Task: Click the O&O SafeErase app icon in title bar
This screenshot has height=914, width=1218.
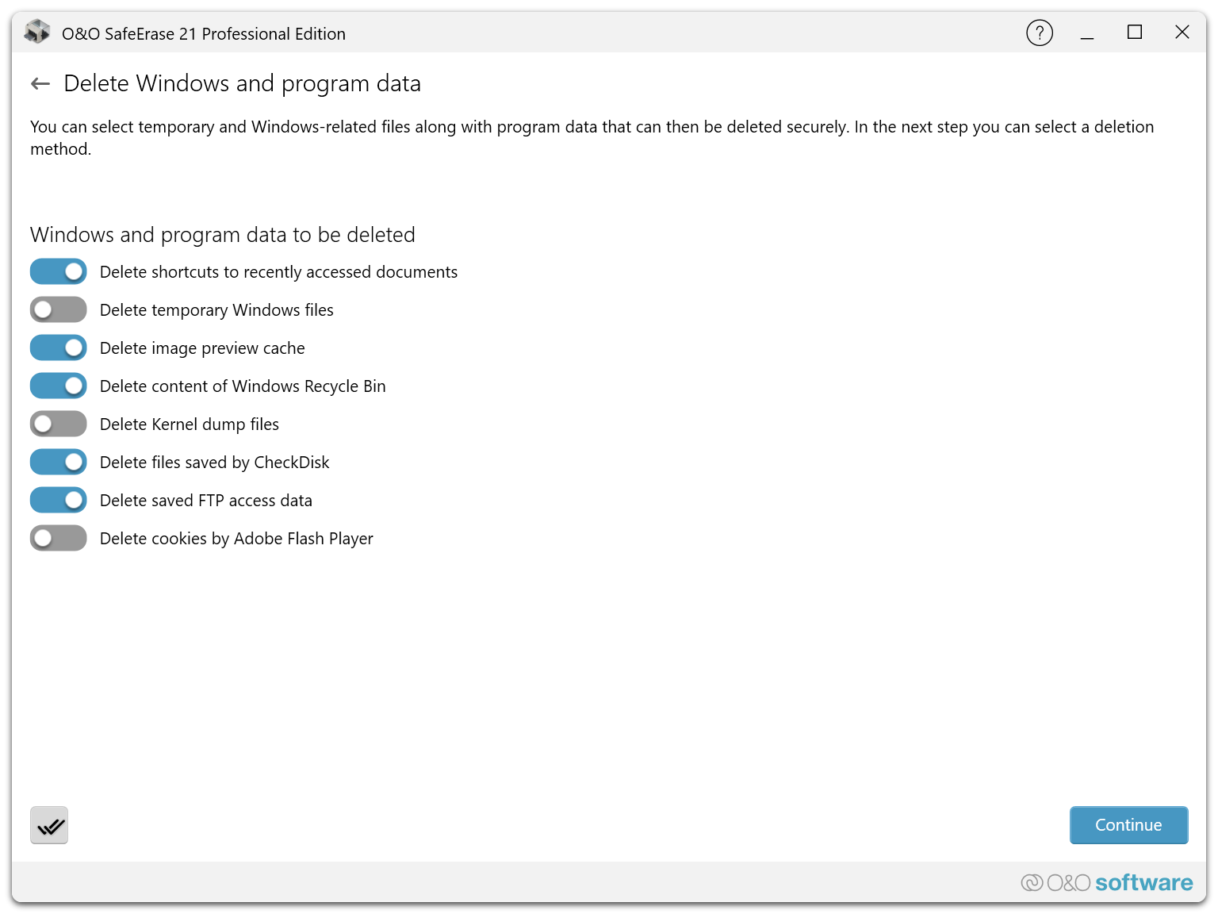Action: [36, 33]
